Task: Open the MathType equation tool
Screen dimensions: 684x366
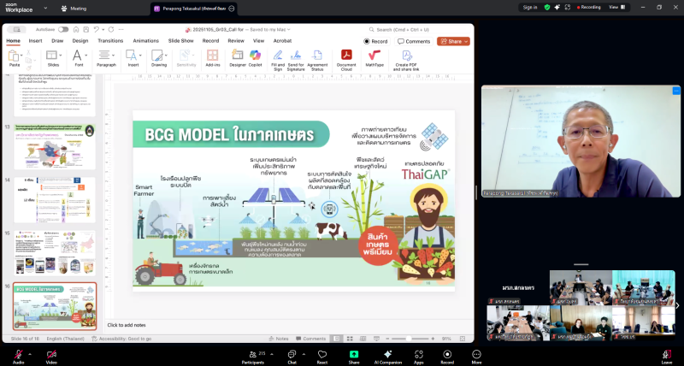Action: click(374, 56)
